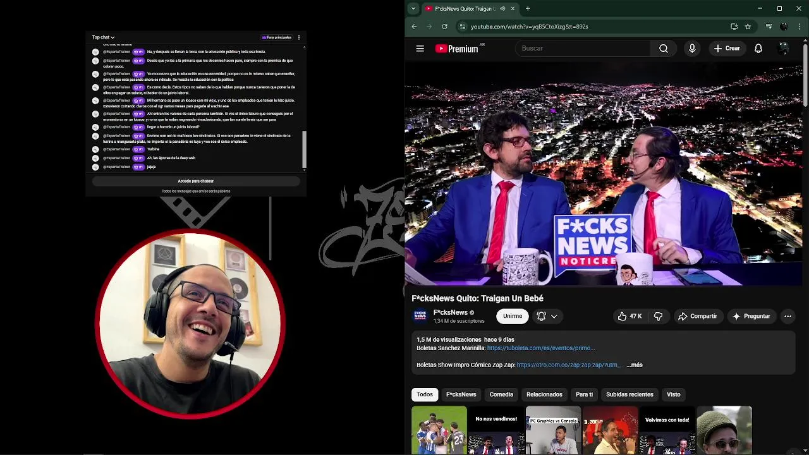The height and width of the screenshot is (455, 809).
Task: Click the Compartir button
Action: point(697,316)
